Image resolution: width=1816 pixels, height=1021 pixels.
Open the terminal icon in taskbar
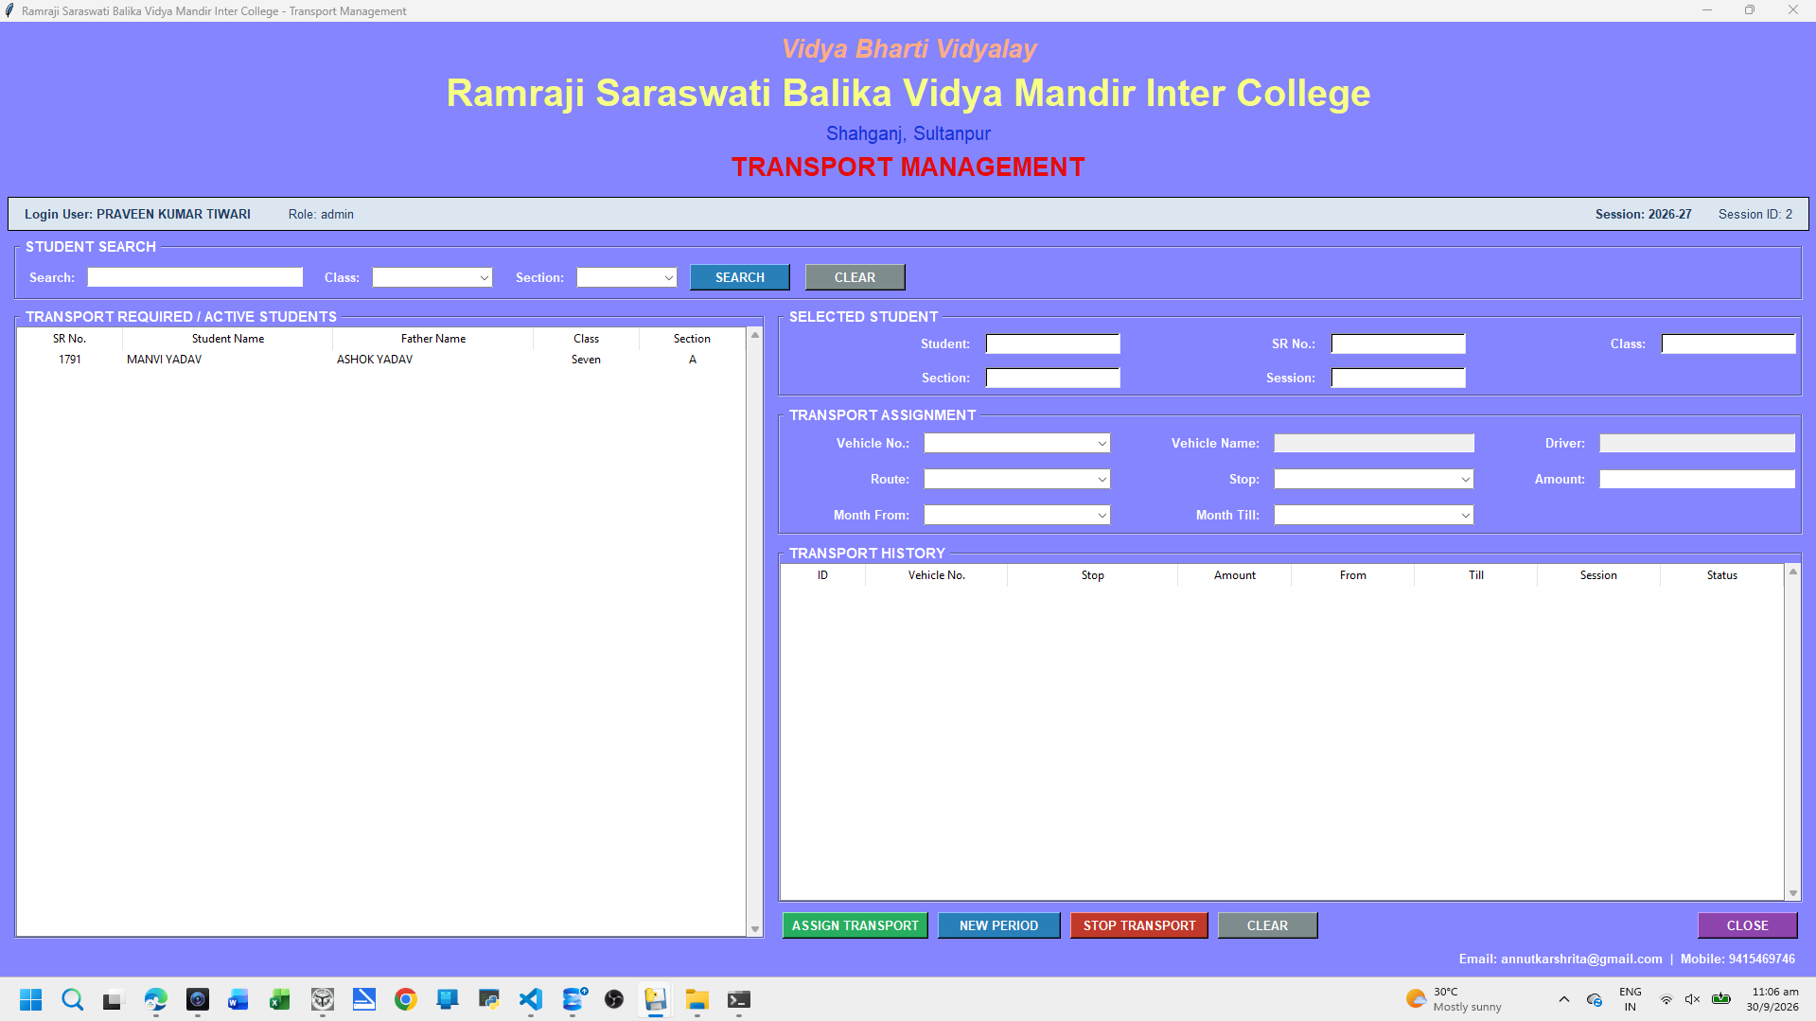pyautogui.click(x=739, y=999)
